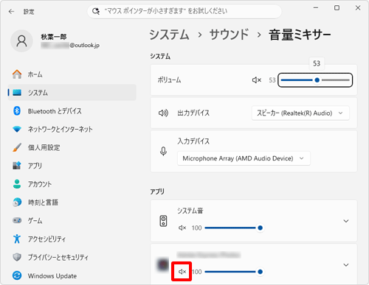Open ゲーム settings
This screenshot has height=285, width=369.
coord(72,220)
